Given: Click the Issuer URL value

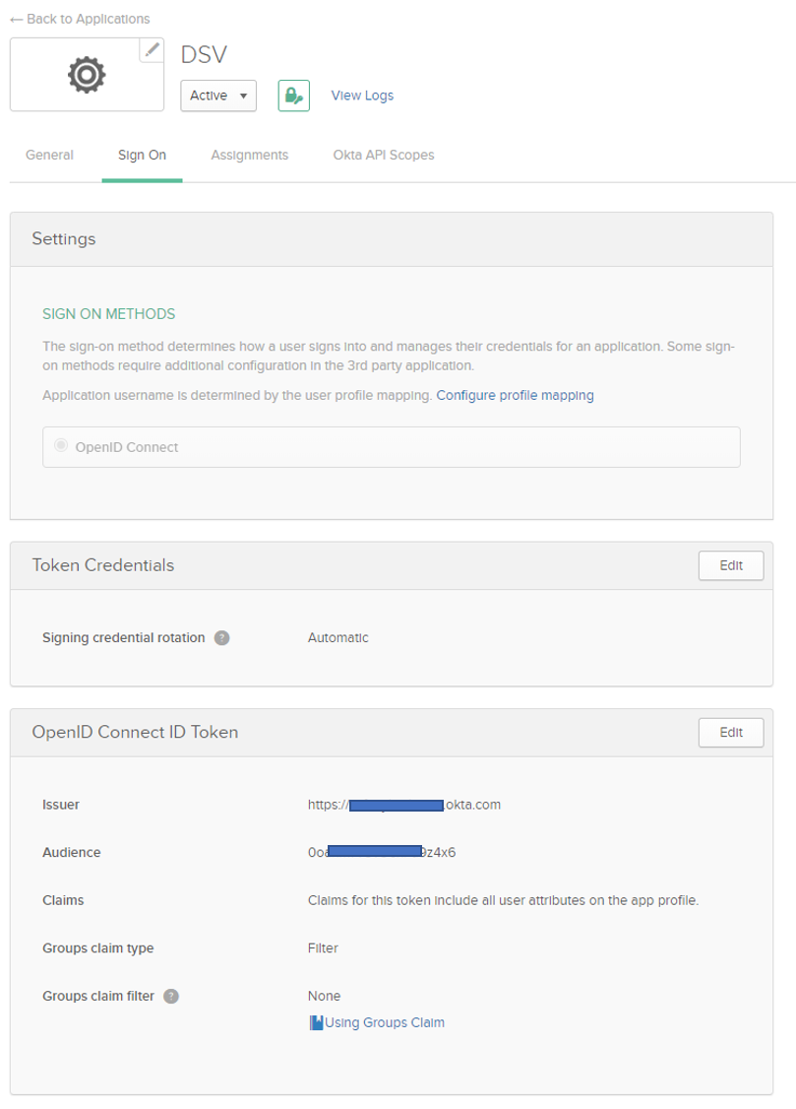Looking at the screenshot, I should [x=404, y=805].
